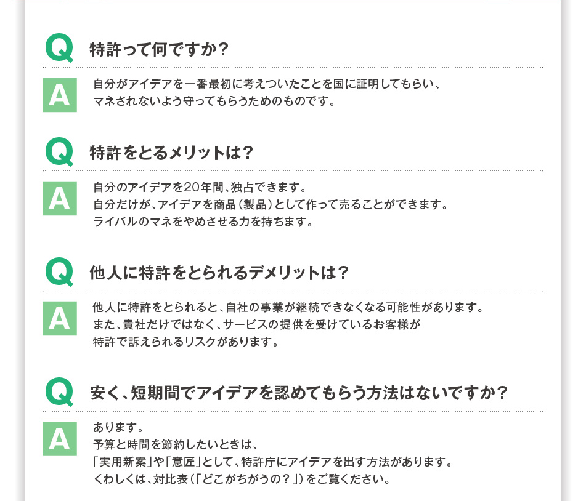Viewport: 586px width, 501px height.
Task: Click the A icon beside the あります。 answer
Action: [x=59, y=439]
